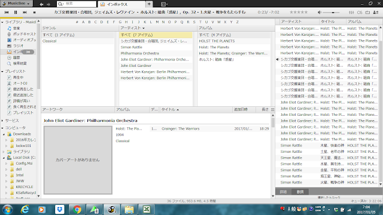Rate the track with the stars
Image resolution: width=383 pixels, height=215 pixels.
point(299,12)
